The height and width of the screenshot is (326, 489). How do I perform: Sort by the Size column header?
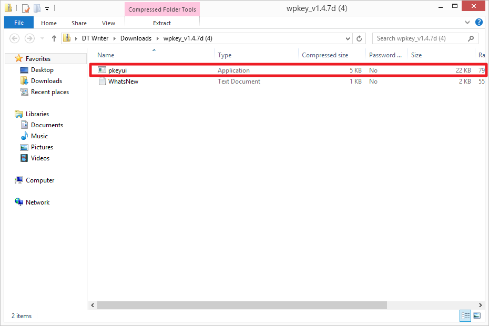click(x=416, y=55)
